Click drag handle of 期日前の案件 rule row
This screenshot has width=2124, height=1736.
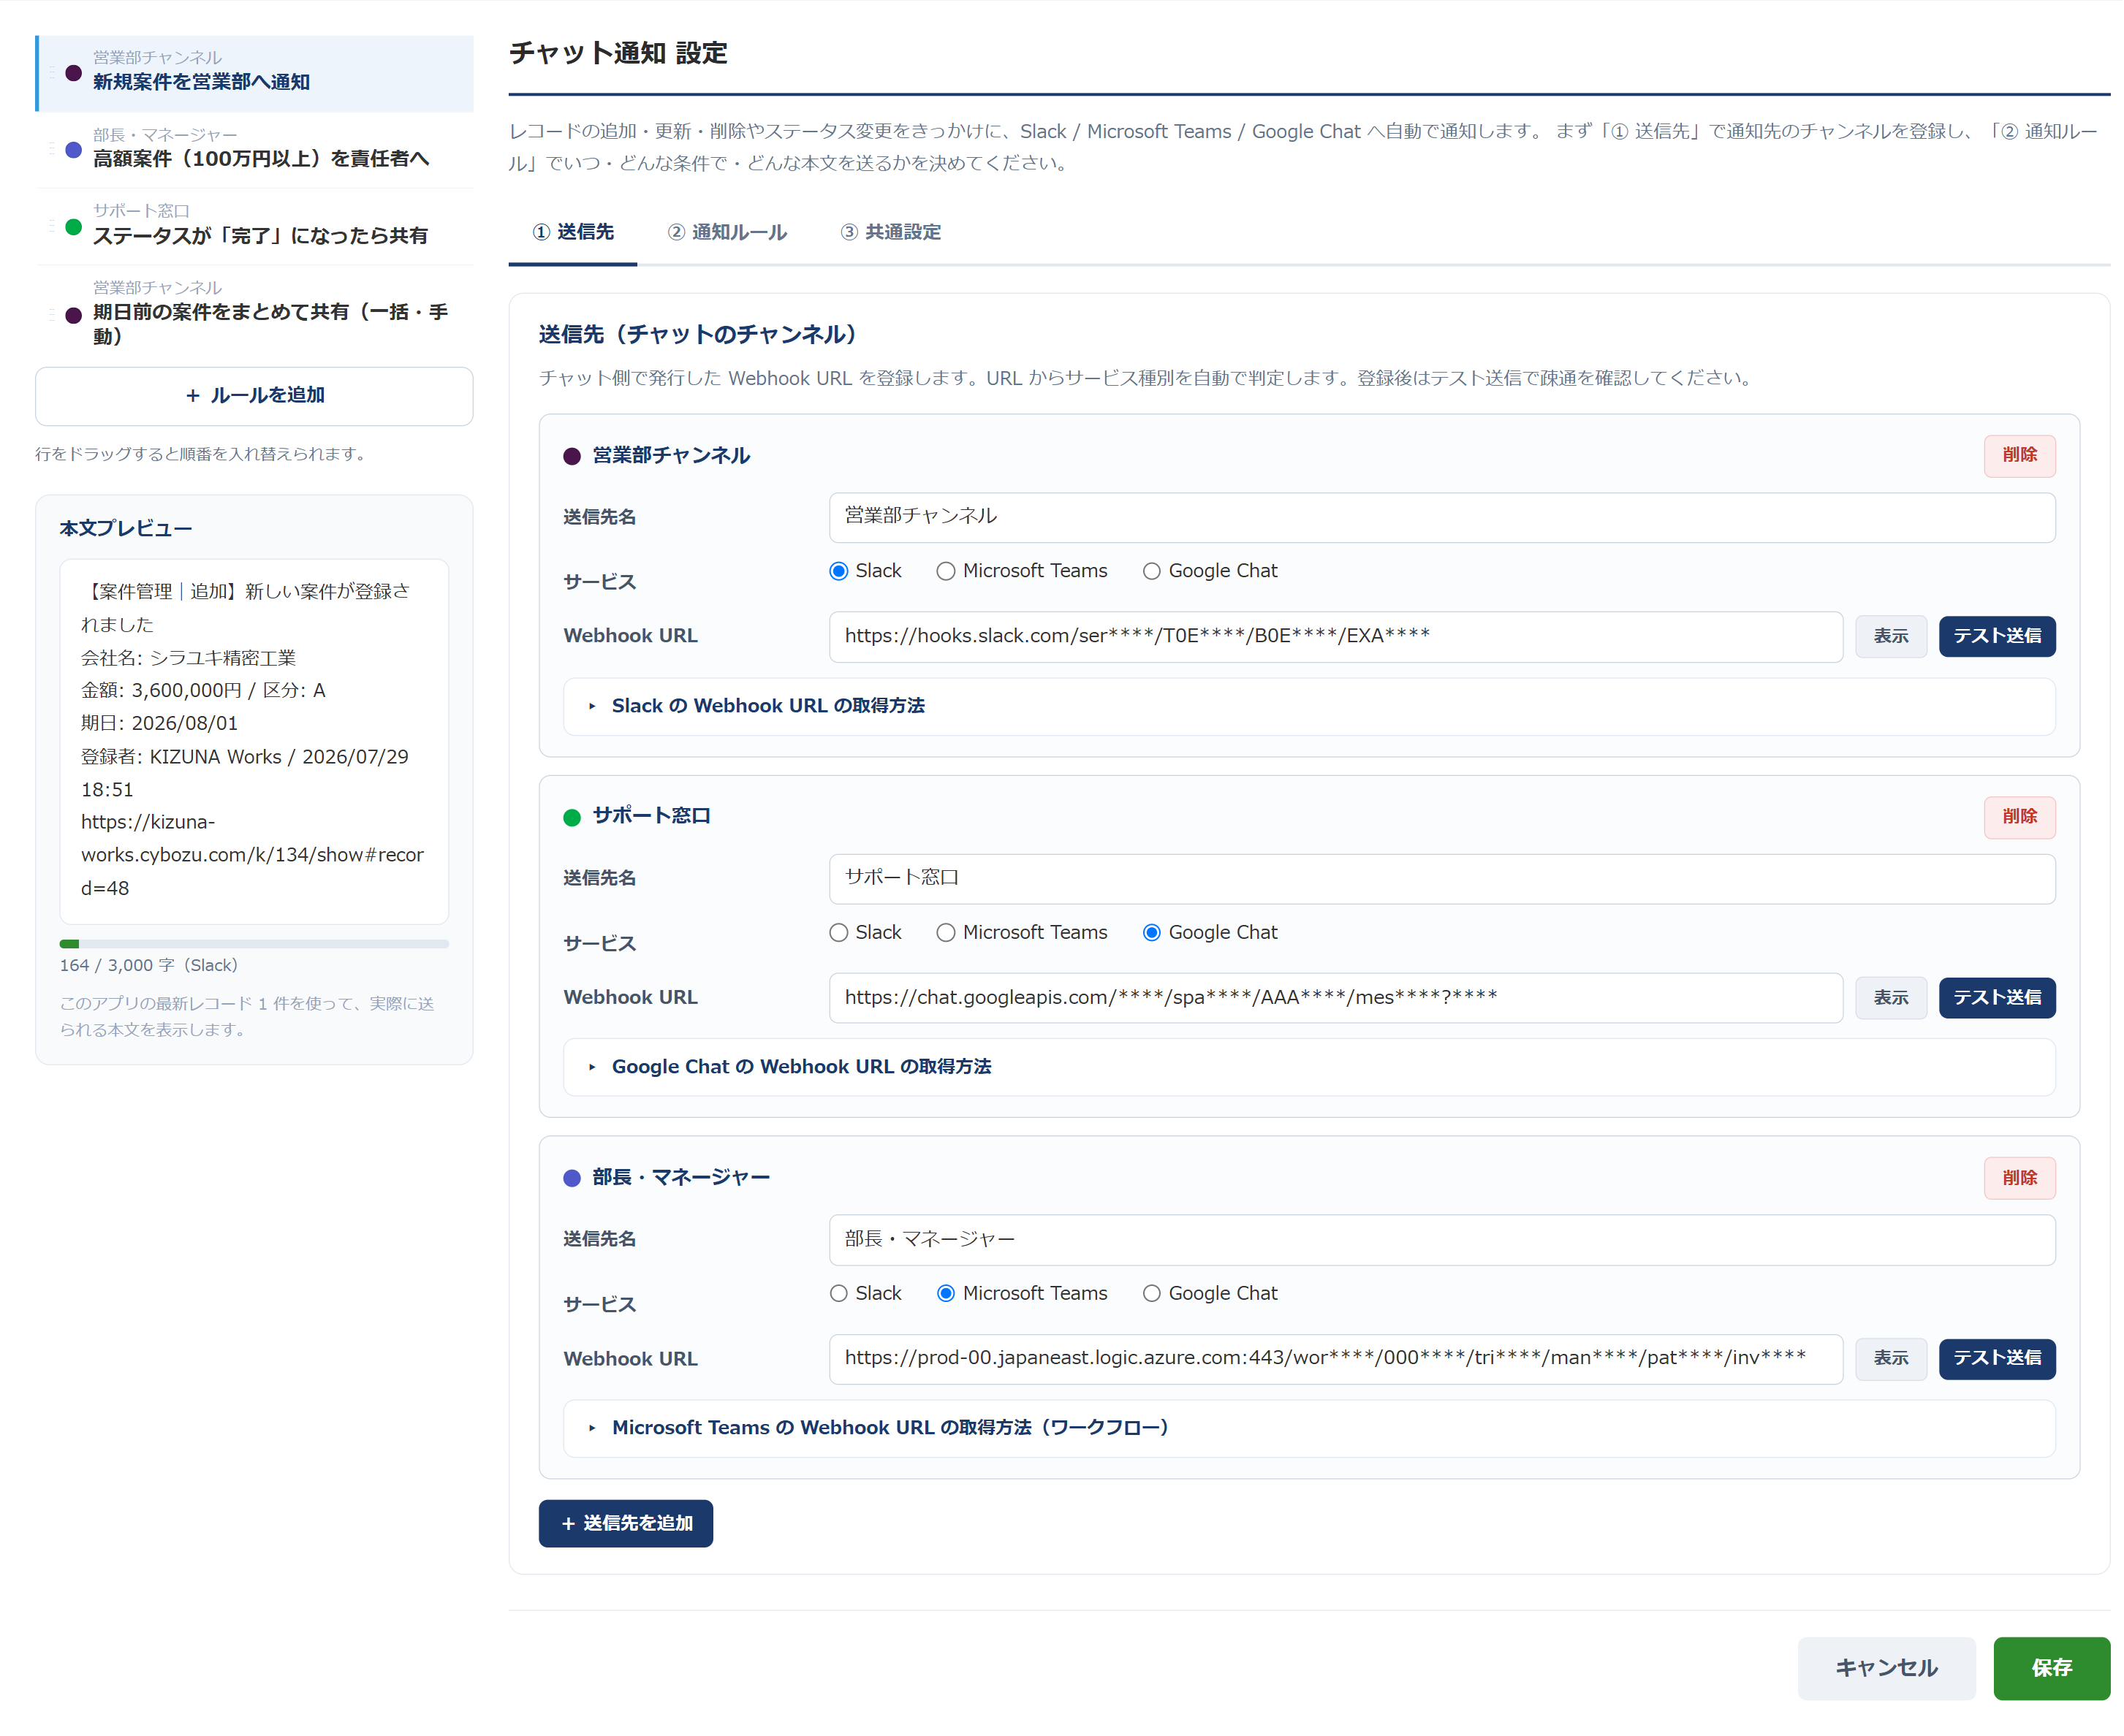click(51, 315)
